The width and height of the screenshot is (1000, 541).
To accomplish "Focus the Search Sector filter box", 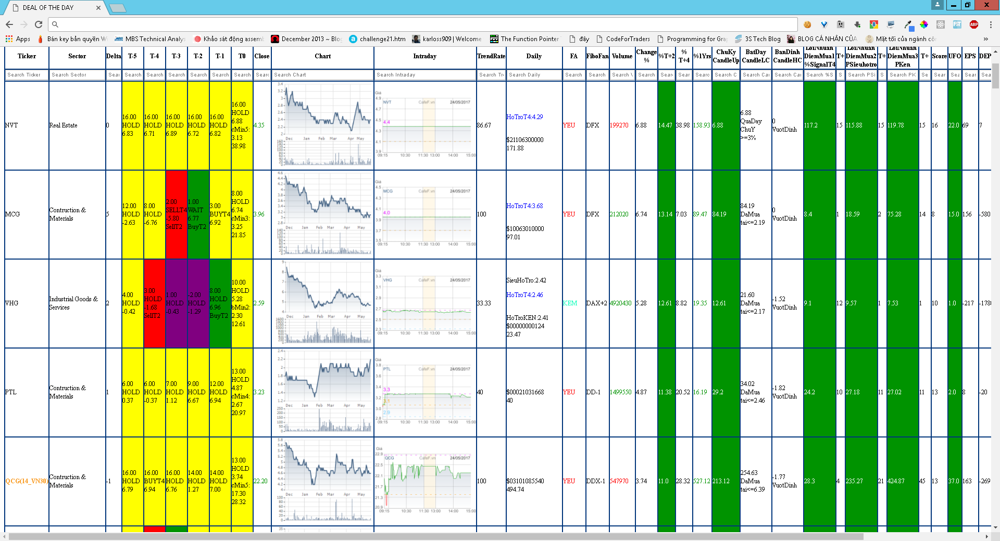I will (x=77, y=75).
